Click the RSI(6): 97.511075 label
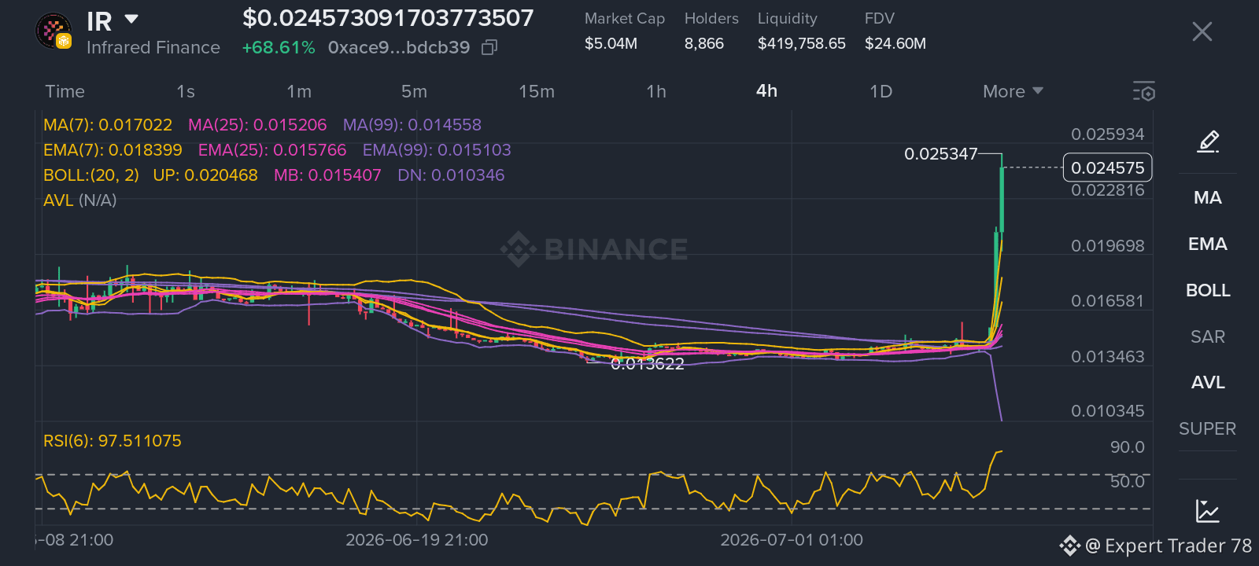Screen dimensions: 1259x566 tap(113, 441)
